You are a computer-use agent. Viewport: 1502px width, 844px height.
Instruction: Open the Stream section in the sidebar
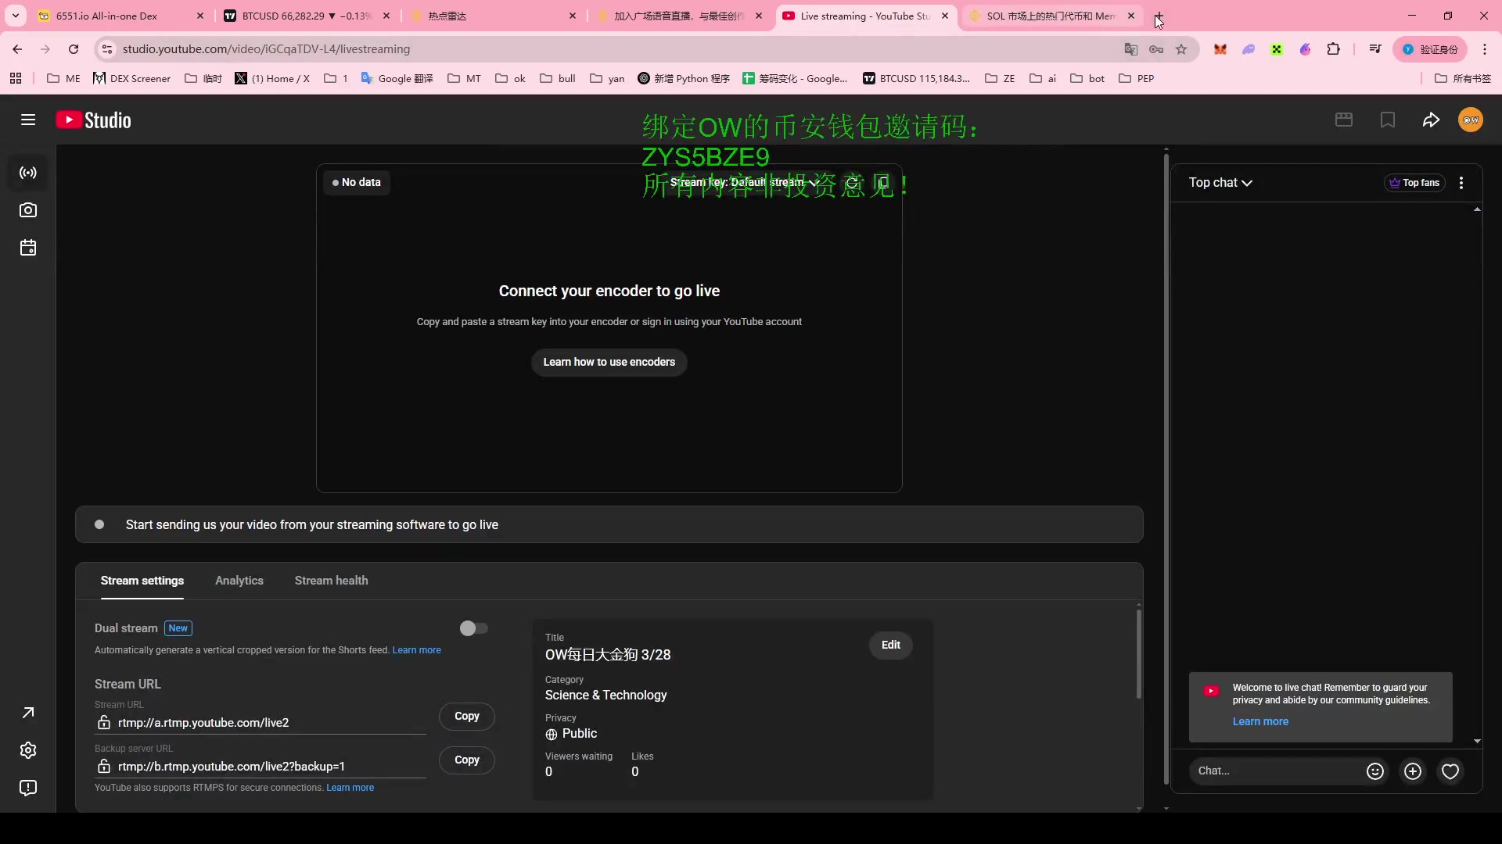(x=28, y=173)
